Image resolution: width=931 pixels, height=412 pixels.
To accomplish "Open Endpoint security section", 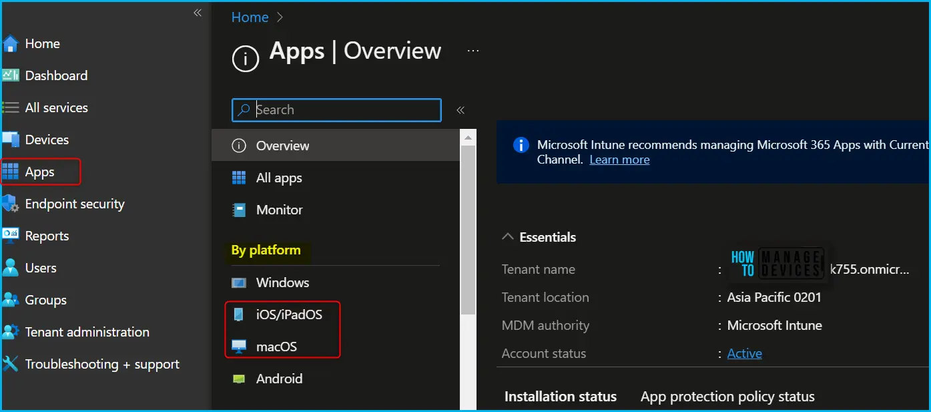I will [75, 204].
